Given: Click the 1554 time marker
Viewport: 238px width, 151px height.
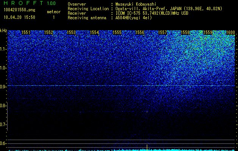Looking at the screenshot, I should (95, 32).
